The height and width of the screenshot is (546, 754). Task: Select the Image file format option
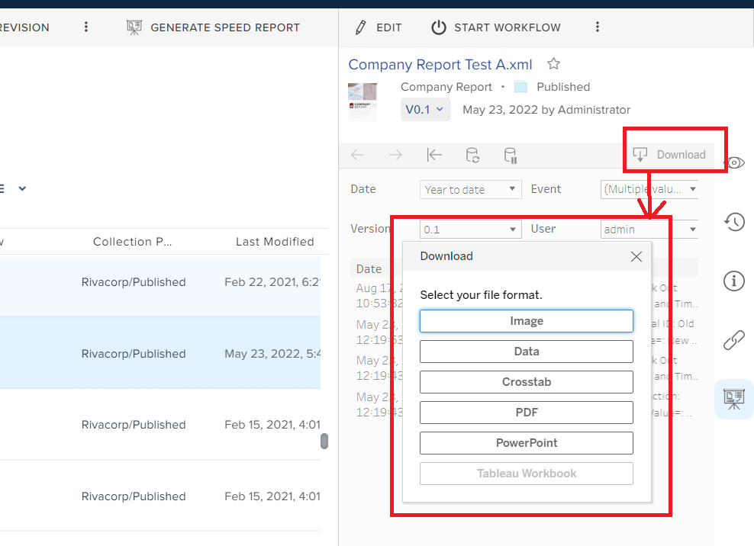click(526, 320)
